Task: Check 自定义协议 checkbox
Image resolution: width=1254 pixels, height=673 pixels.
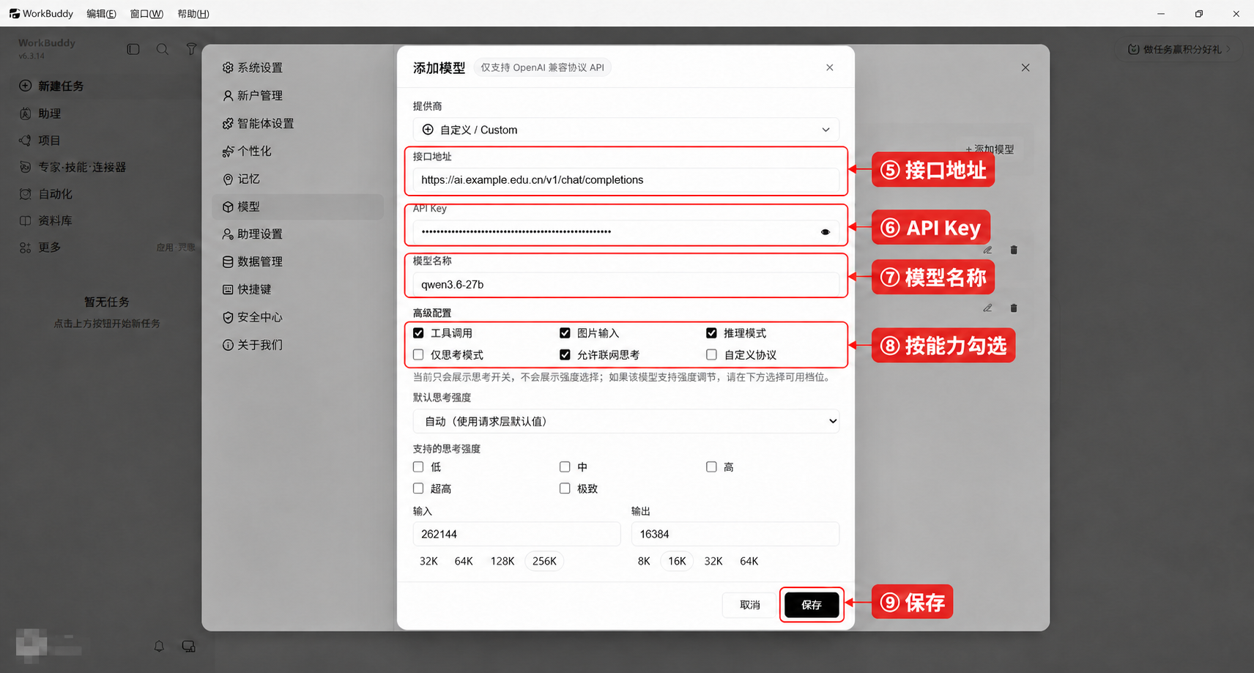Action: coord(711,354)
